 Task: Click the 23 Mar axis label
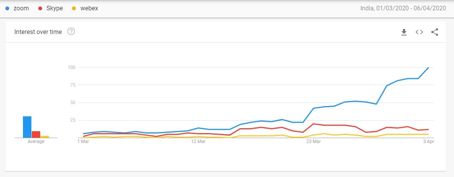point(314,142)
